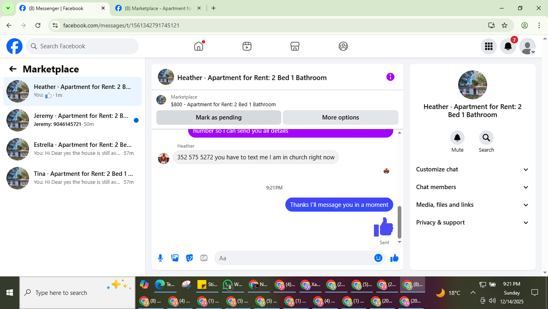Search in conversation magnifier icon
The height and width of the screenshot is (309, 548).
(486, 138)
